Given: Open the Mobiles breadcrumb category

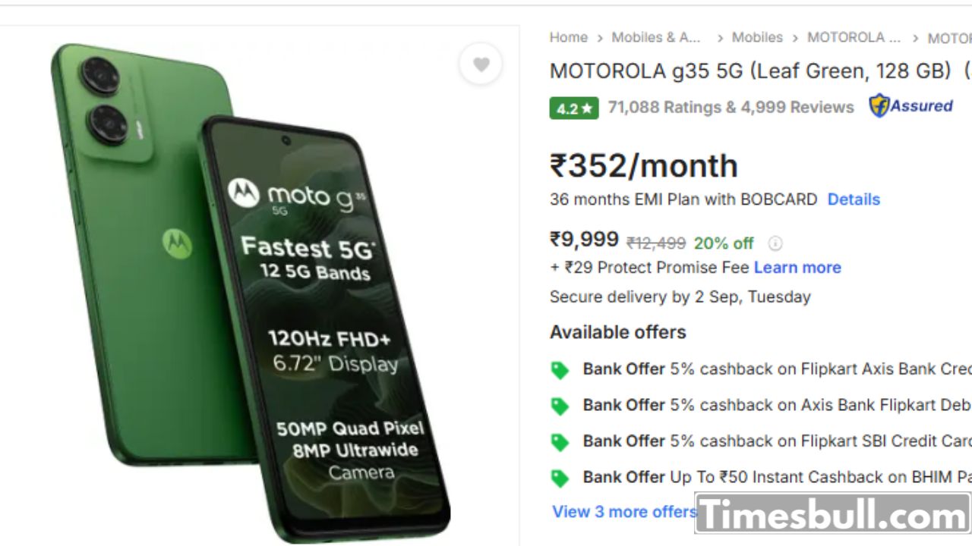Looking at the screenshot, I should 757,37.
